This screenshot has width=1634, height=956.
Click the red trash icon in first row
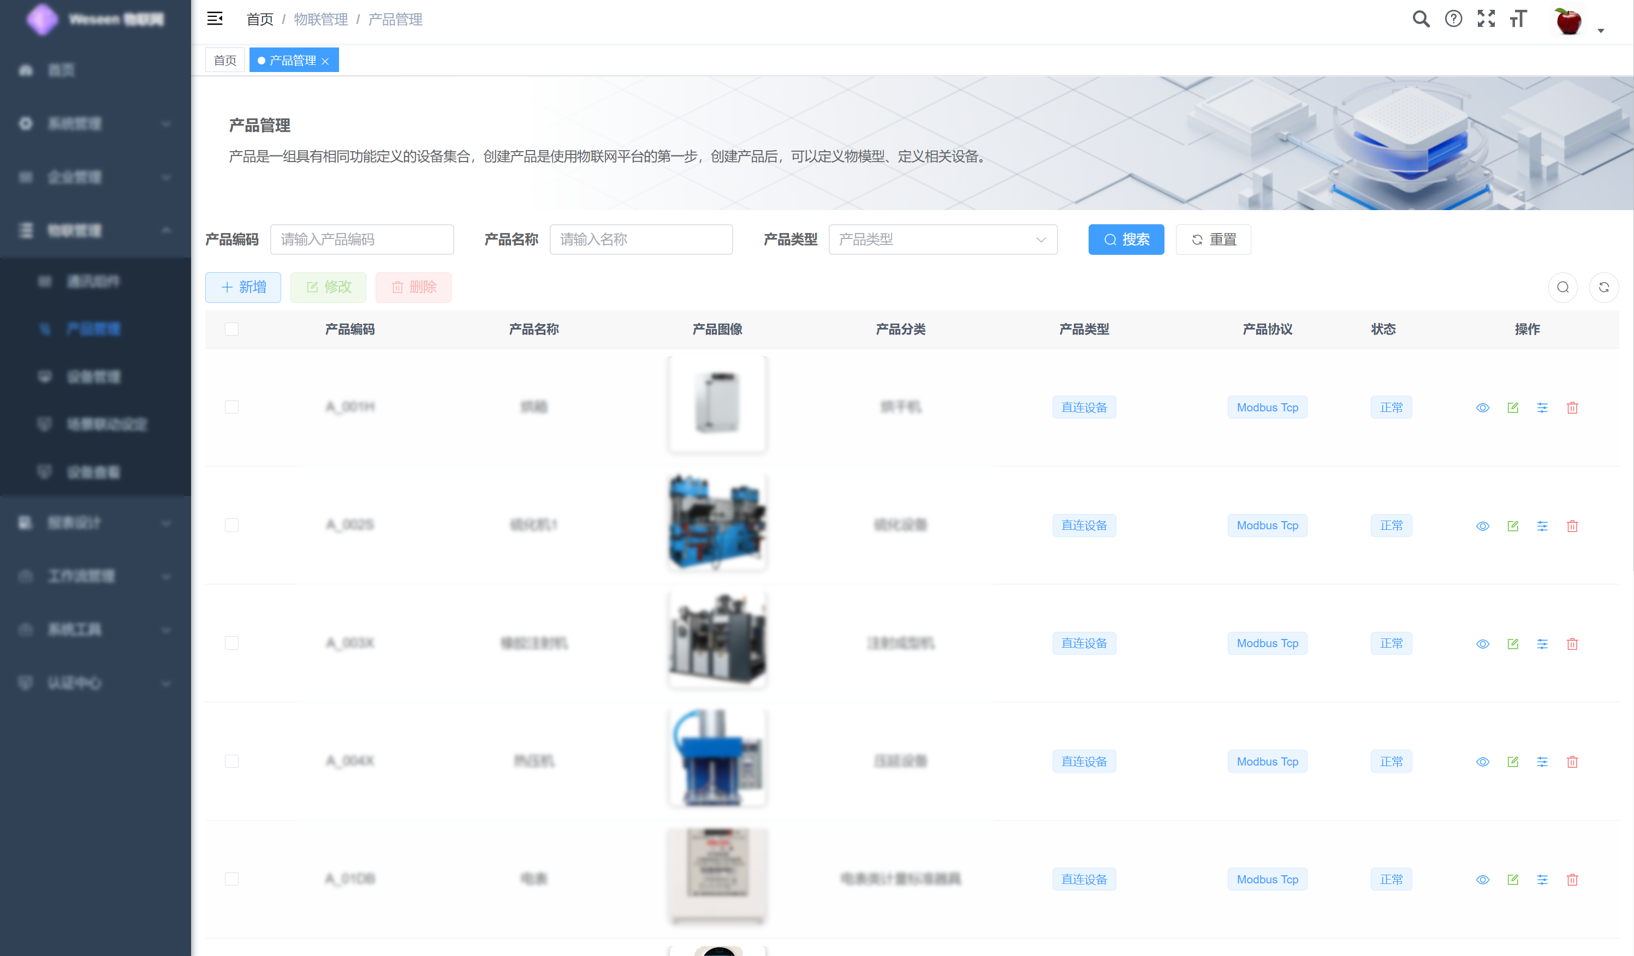1572,408
